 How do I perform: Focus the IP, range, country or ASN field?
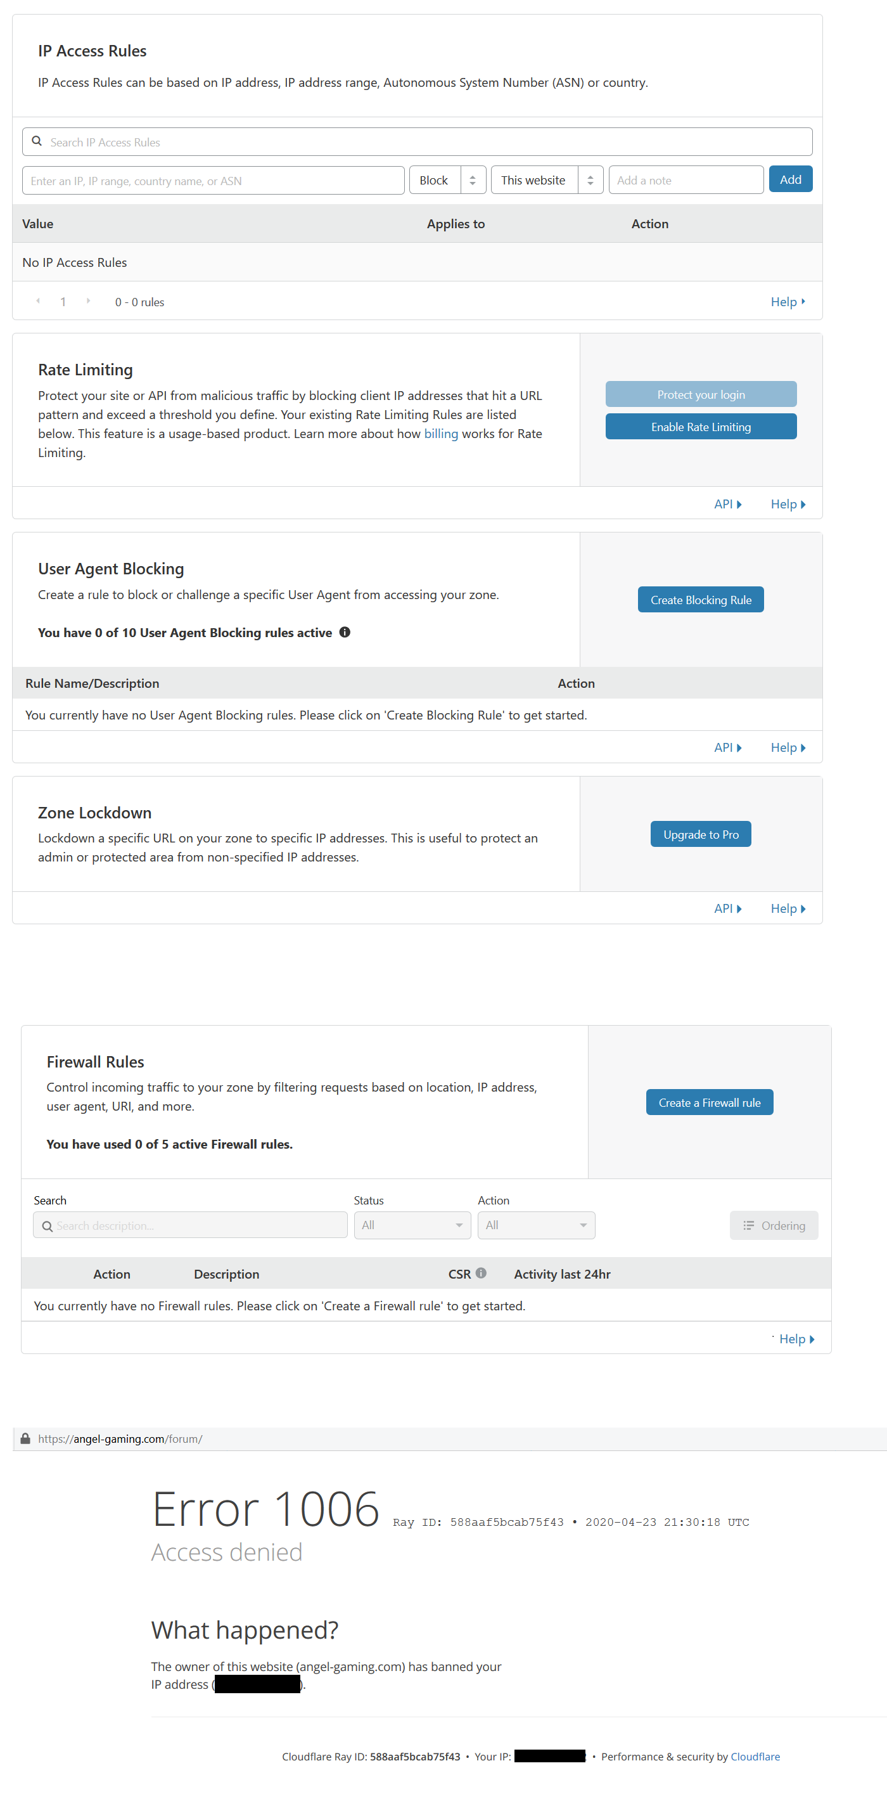[x=213, y=181]
